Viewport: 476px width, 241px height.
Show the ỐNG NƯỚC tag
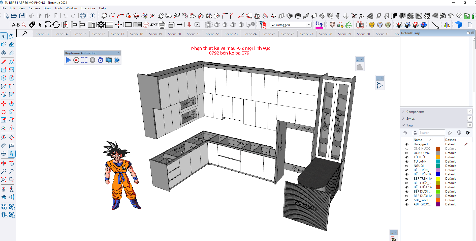pos(407,149)
